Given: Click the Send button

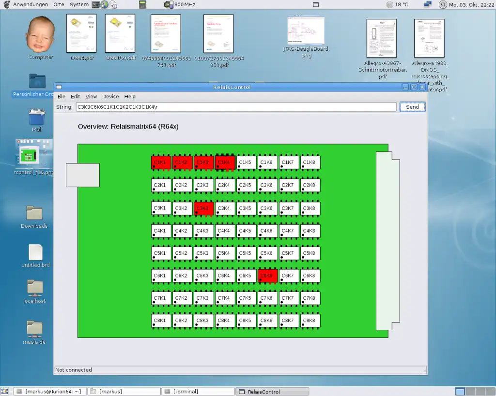Looking at the screenshot, I should tap(413, 107).
